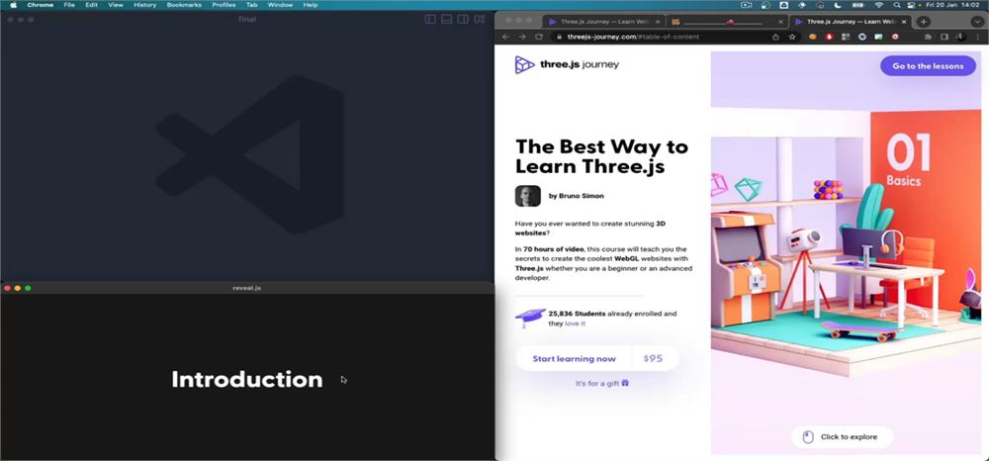
Task: Follow the It's for a gift link
Action: coord(602,383)
